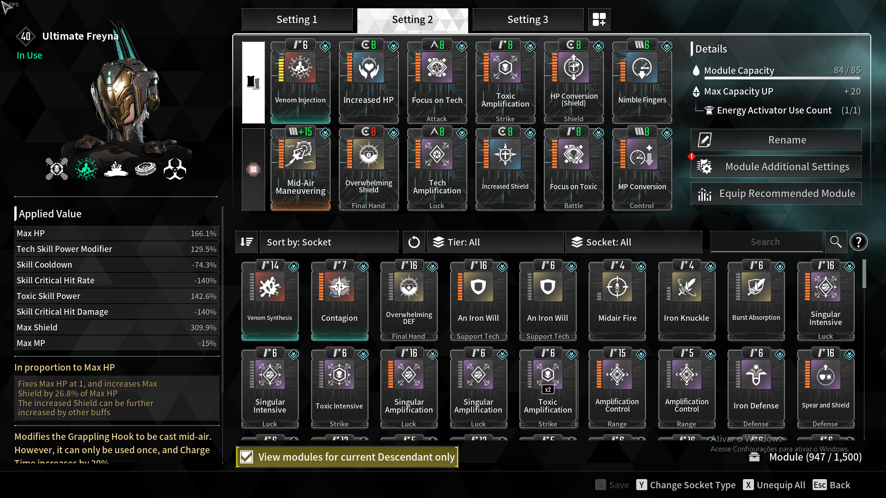Click the reset filters refresh icon
The width and height of the screenshot is (886, 498).
click(414, 242)
